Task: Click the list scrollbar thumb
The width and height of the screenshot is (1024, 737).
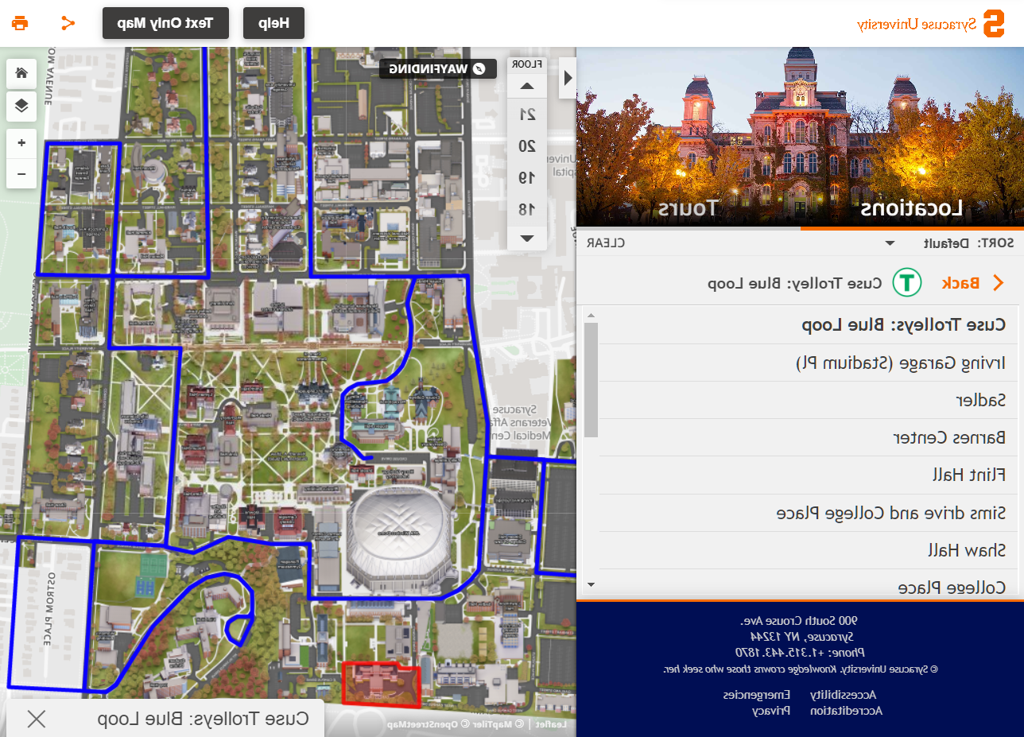Action: pos(591,380)
